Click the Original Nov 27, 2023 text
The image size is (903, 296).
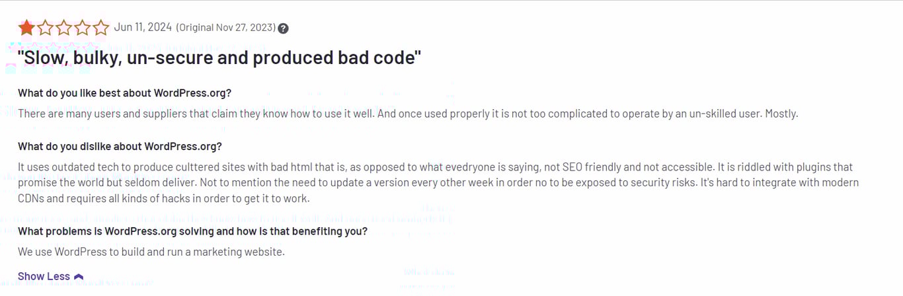(x=225, y=28)
